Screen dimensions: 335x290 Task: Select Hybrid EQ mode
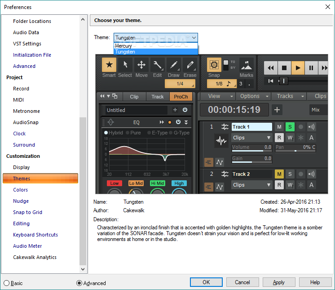[x=106, y=133]
